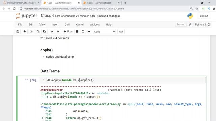The image size is (216, 121).
Task: Open the zoom magnifier icon in address bar
Action: point(191,9)
